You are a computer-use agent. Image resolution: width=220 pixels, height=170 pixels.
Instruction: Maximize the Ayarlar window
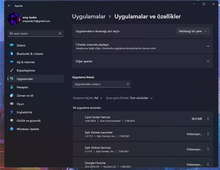pyautogui.click(x=204, y=4)
